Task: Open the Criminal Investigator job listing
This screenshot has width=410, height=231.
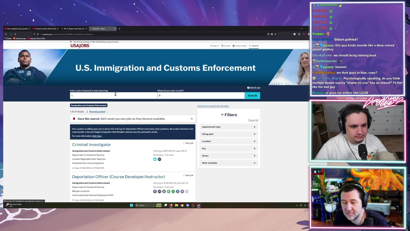Action: (92, 145)
